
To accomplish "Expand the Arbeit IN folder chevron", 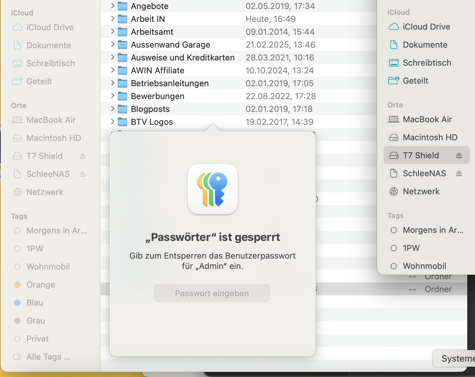I will click(x=112, y=19).
